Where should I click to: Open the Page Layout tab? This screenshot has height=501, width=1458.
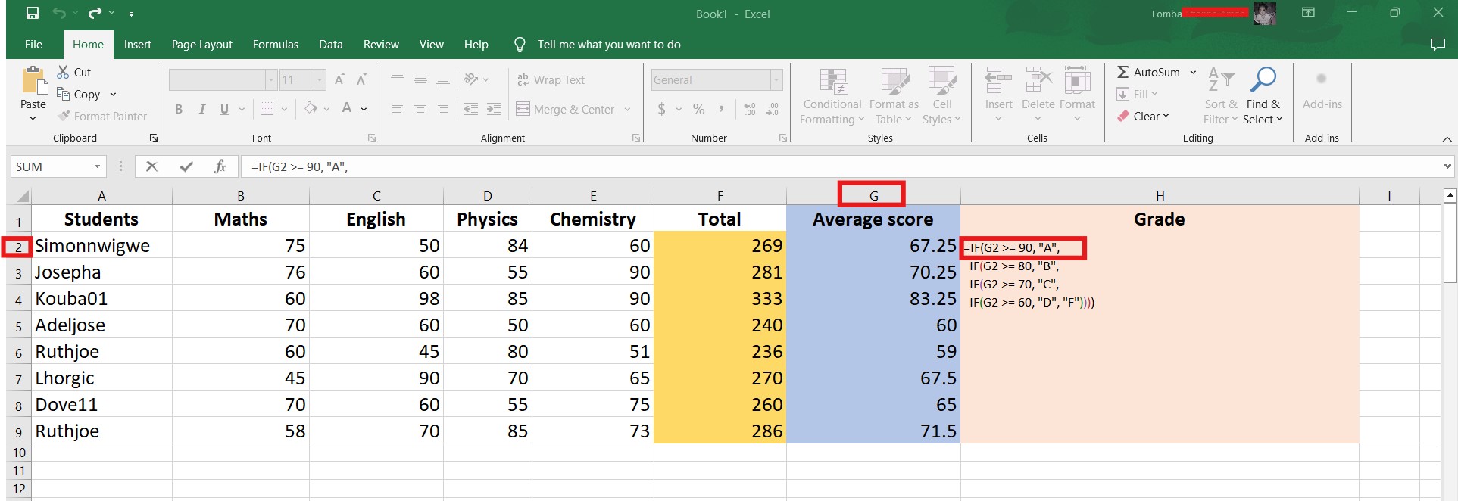(x=201, y=45)
